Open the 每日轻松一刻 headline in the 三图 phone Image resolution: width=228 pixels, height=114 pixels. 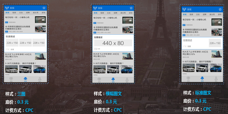(17, 17)
